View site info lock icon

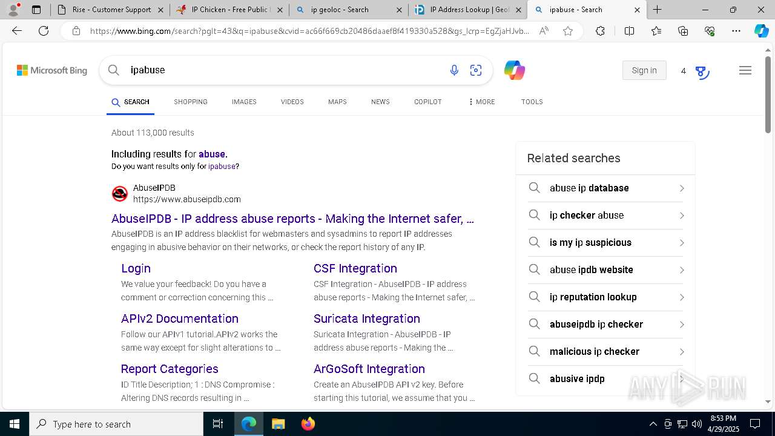point(76,31)
